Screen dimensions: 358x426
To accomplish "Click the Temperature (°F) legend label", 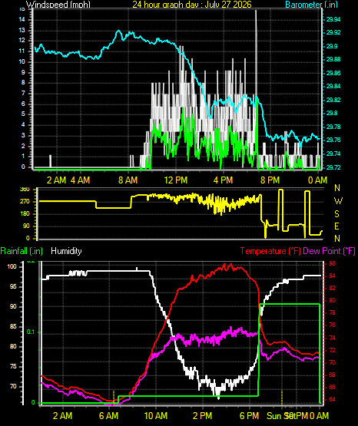I will pyautogui.click(x=270, y=251).
